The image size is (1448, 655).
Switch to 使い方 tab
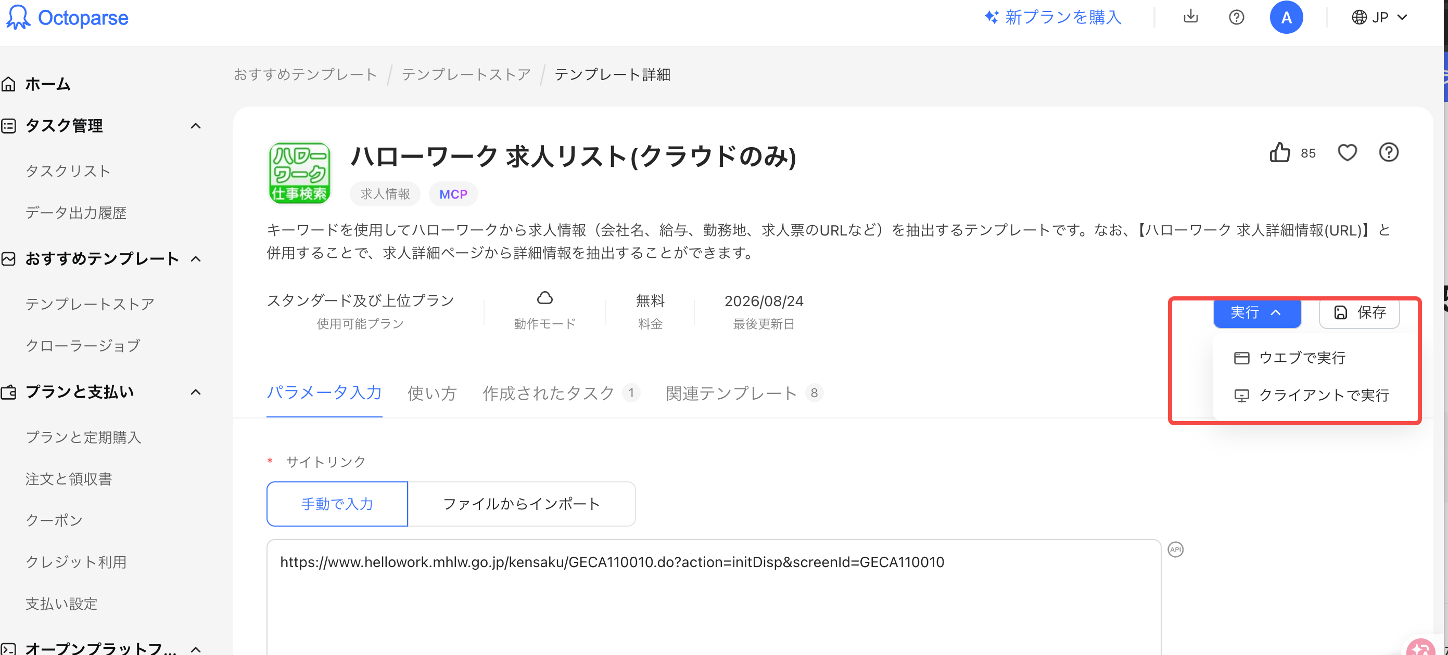pyautogui.click(x=431, y=393)
